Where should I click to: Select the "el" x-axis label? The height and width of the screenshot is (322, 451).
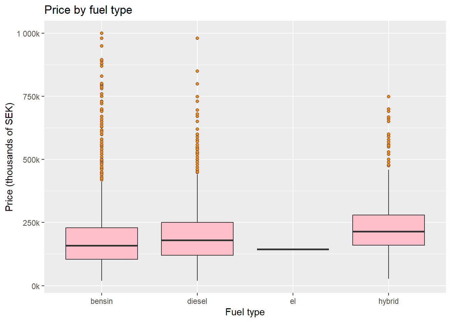[x=293, y=301]
